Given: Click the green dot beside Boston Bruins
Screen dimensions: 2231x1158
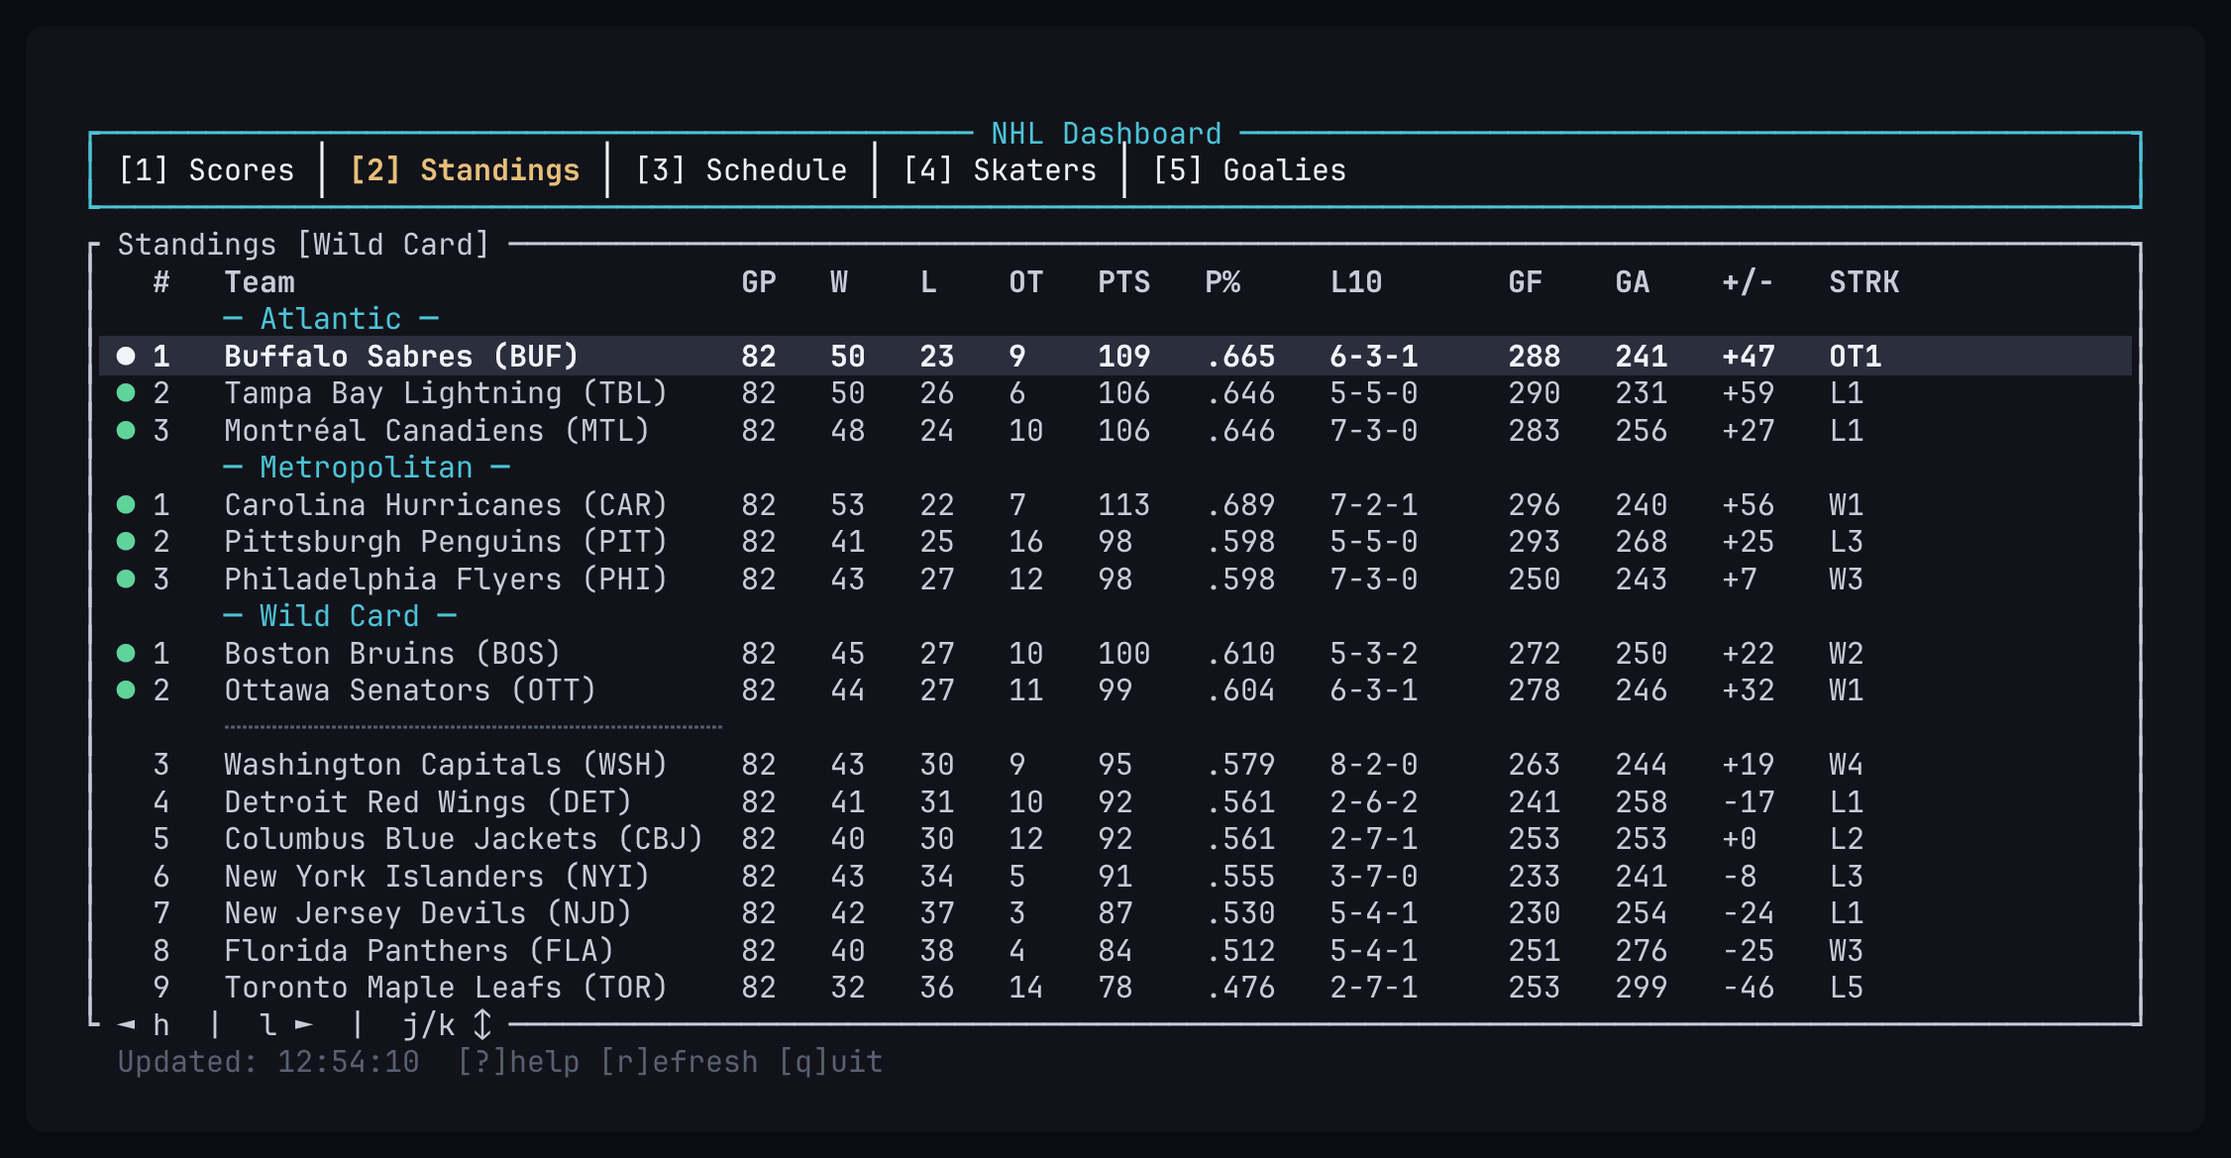Looking at the screenshot, I should click(x=126, y=654).
